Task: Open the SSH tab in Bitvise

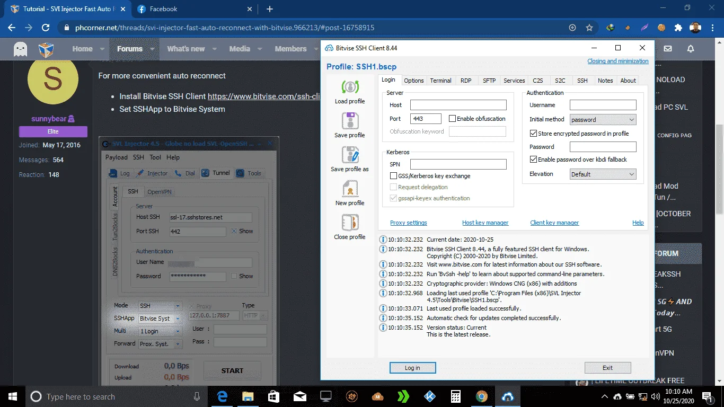Action: click(x=582, y=81)
